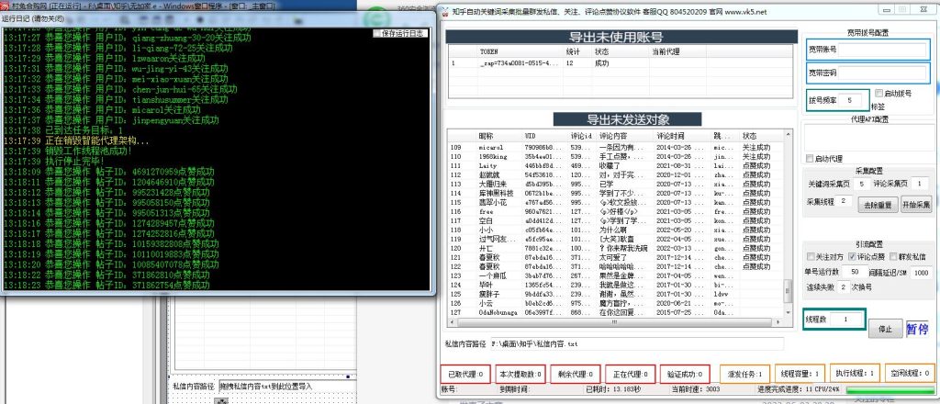Click the 间隔延迟/SM field showing 1000
This screenshot has width=940, height=404.
pyautogui.click(x=920, y=274)
